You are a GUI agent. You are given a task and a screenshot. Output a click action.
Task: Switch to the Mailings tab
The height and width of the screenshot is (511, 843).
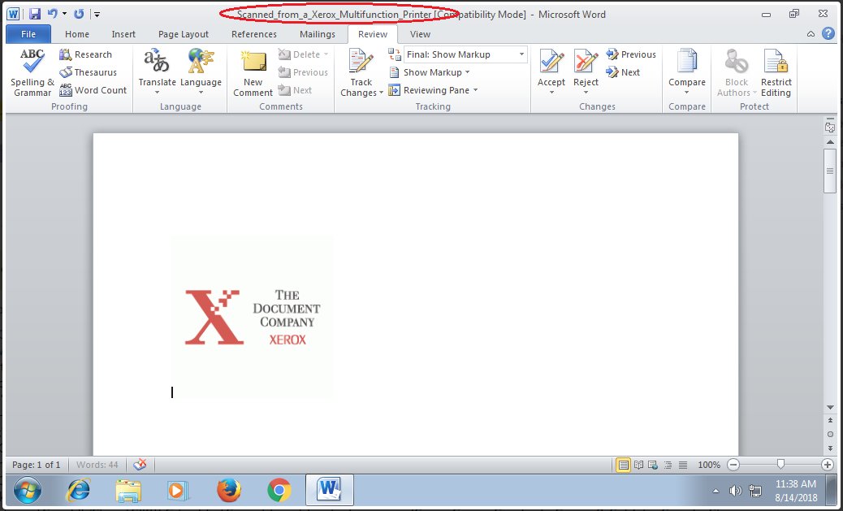click(x=318, y=34)
